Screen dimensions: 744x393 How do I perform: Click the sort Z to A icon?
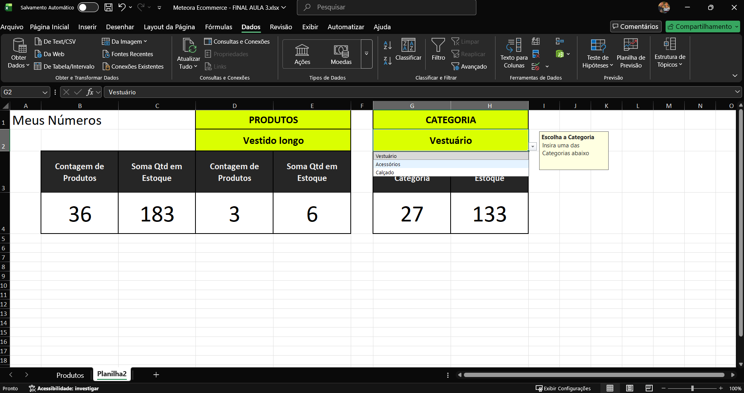pyautogui.click(x=387, y=61)
